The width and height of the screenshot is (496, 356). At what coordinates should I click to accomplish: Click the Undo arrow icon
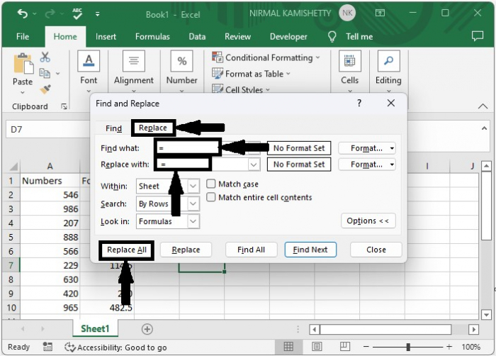coord(23,14)
